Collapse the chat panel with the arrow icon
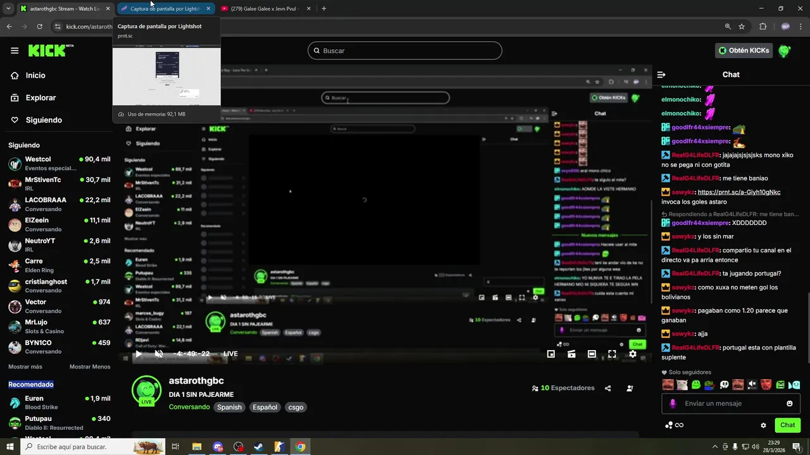 661,75
